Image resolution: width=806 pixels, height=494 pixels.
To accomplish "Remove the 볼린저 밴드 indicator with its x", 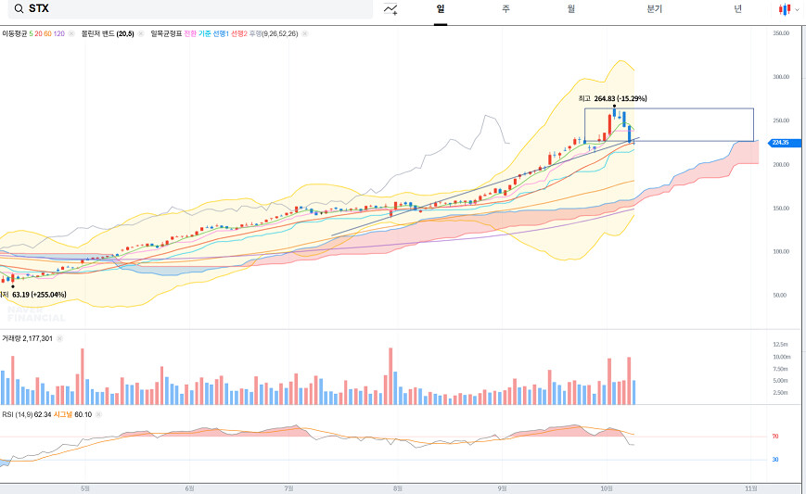I will click(141, 34).
